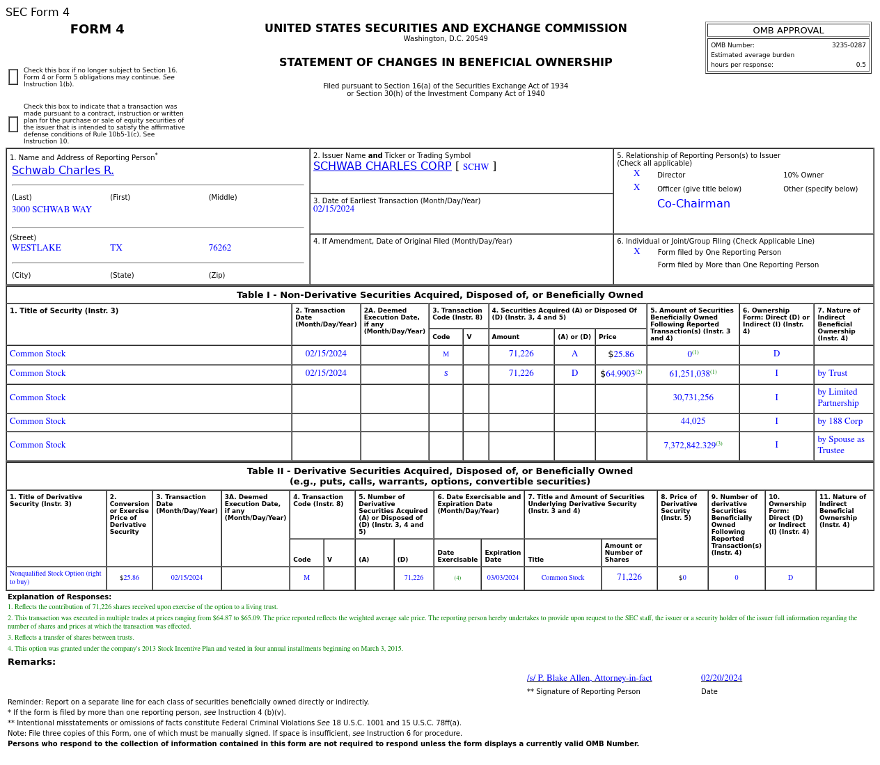Click explanation 2 about weighted average sale price
Image resolution: width=880 pixels, height=765 pixels.
(x=432, y=622)
